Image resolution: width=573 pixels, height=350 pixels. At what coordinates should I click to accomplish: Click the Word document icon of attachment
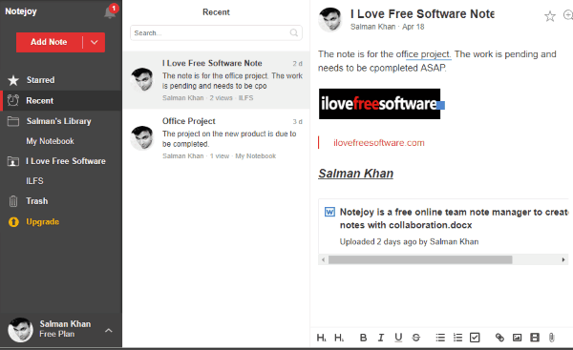tap(329, 212)
